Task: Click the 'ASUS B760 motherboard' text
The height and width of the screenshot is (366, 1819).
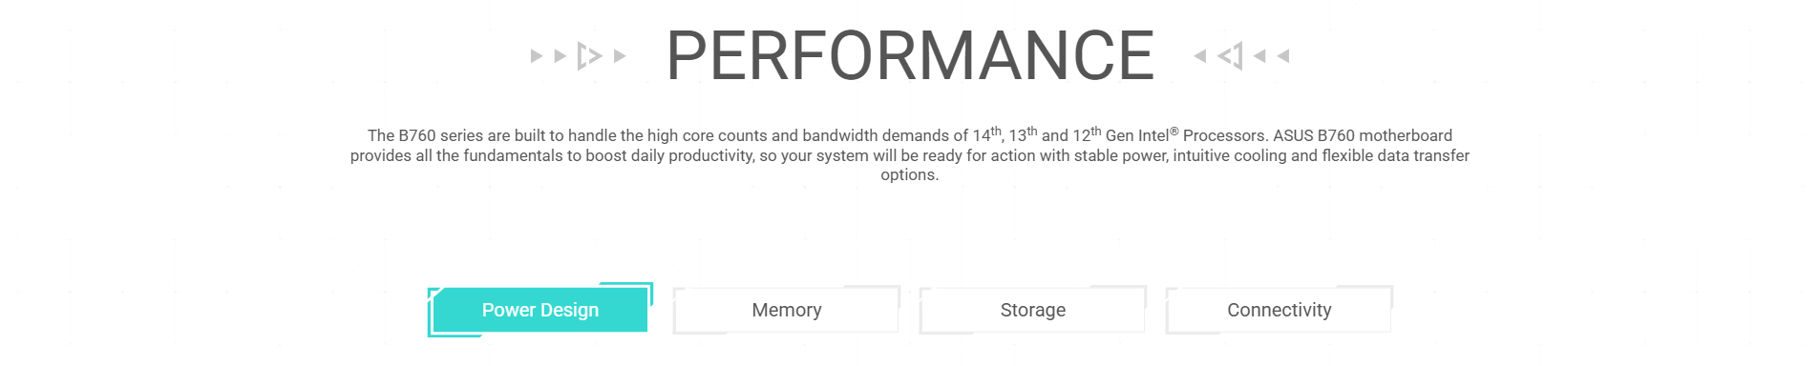Action: click(x=1363, y=135)
